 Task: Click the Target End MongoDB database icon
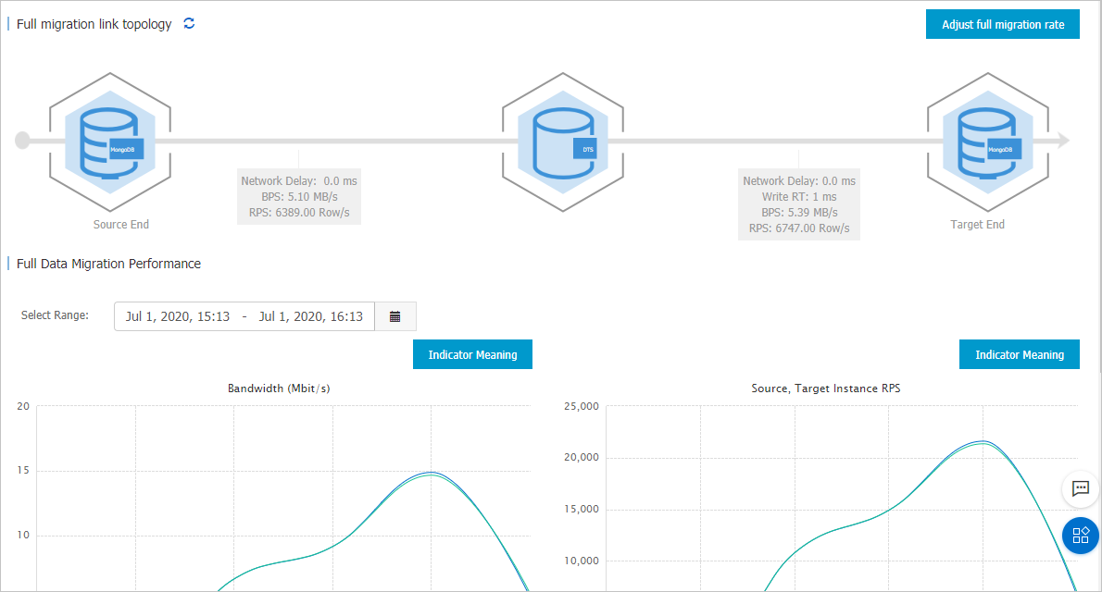tap(988, 141)
